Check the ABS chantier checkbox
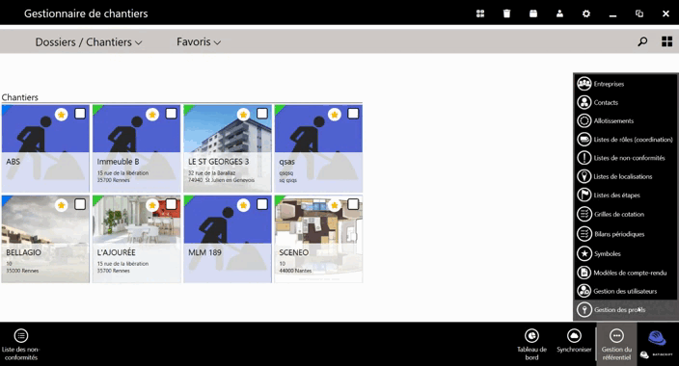Viewport: 679px width, 366px height. click(80, 114)
